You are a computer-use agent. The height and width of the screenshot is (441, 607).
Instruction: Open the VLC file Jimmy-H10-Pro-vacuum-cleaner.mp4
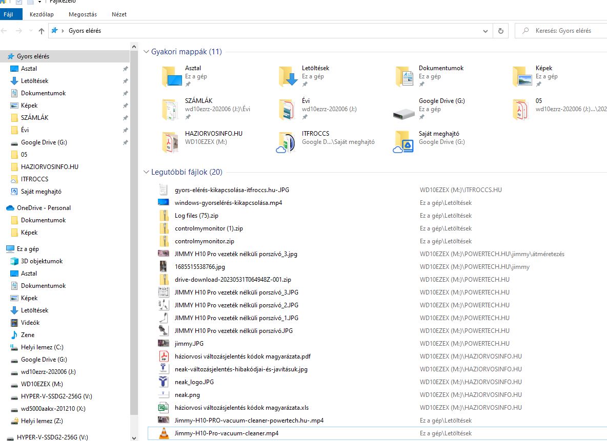226,433
